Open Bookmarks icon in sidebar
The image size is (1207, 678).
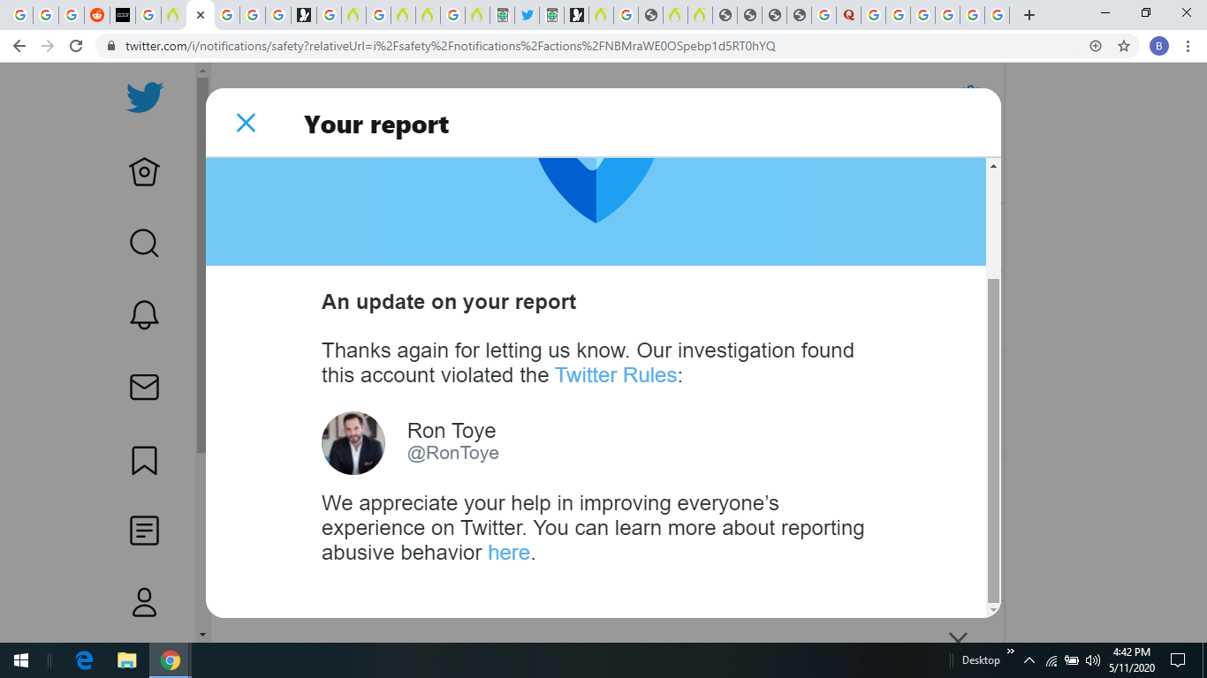click(144, 460)
